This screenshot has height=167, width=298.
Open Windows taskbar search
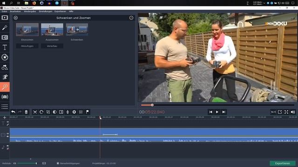coord(11,3)
